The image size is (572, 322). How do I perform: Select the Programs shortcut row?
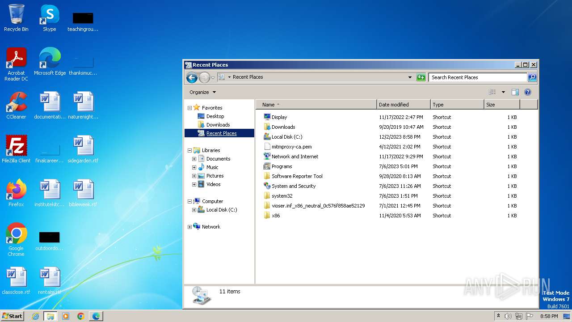point(390,166)
